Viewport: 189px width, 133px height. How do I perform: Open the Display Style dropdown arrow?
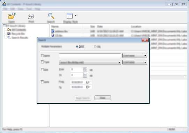pyautogui.click(x=75, y=15)
